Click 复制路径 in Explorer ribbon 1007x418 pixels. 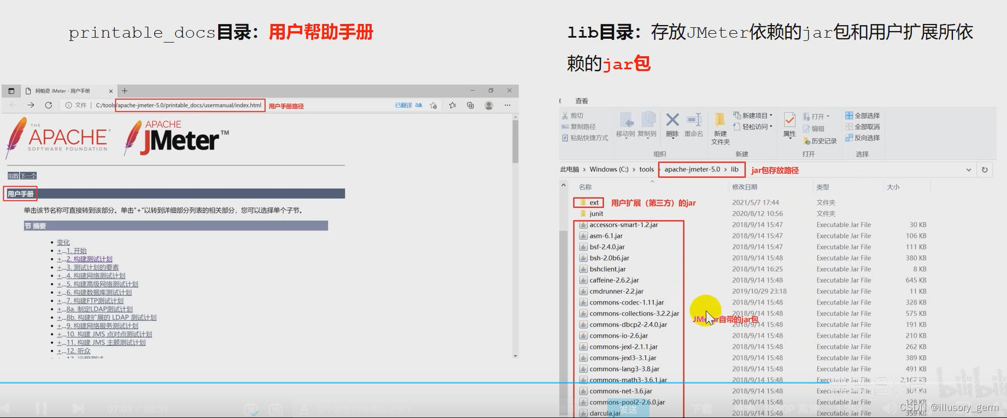pyautogui.click(x=578, y=127)
